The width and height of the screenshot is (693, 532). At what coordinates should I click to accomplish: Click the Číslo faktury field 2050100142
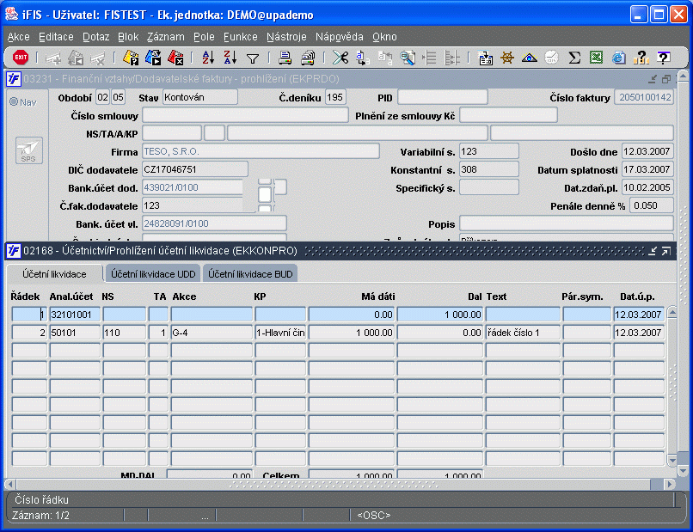pos(644,97)
